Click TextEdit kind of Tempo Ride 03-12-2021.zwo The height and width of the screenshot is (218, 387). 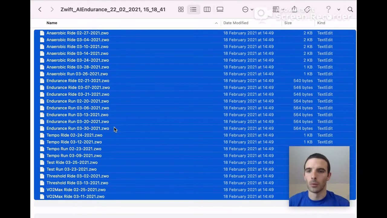[325, 142]
